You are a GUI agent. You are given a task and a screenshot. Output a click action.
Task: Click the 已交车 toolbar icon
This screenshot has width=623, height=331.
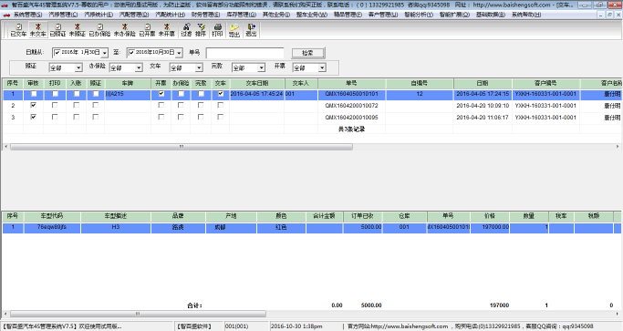coord(18,30)
